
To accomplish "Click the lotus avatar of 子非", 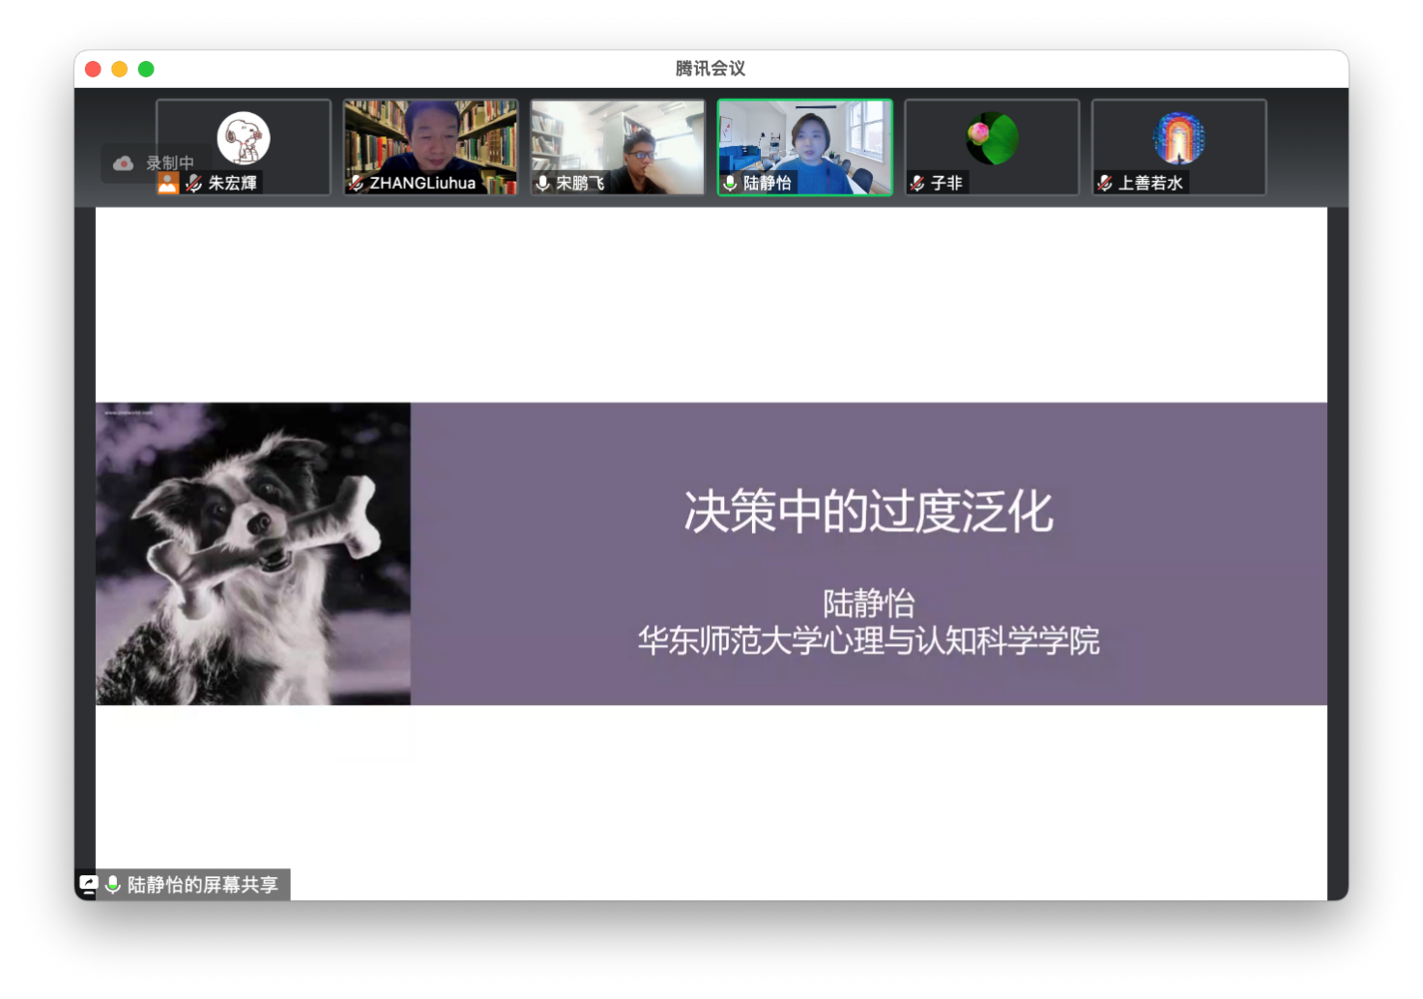I will pos(992,137).
